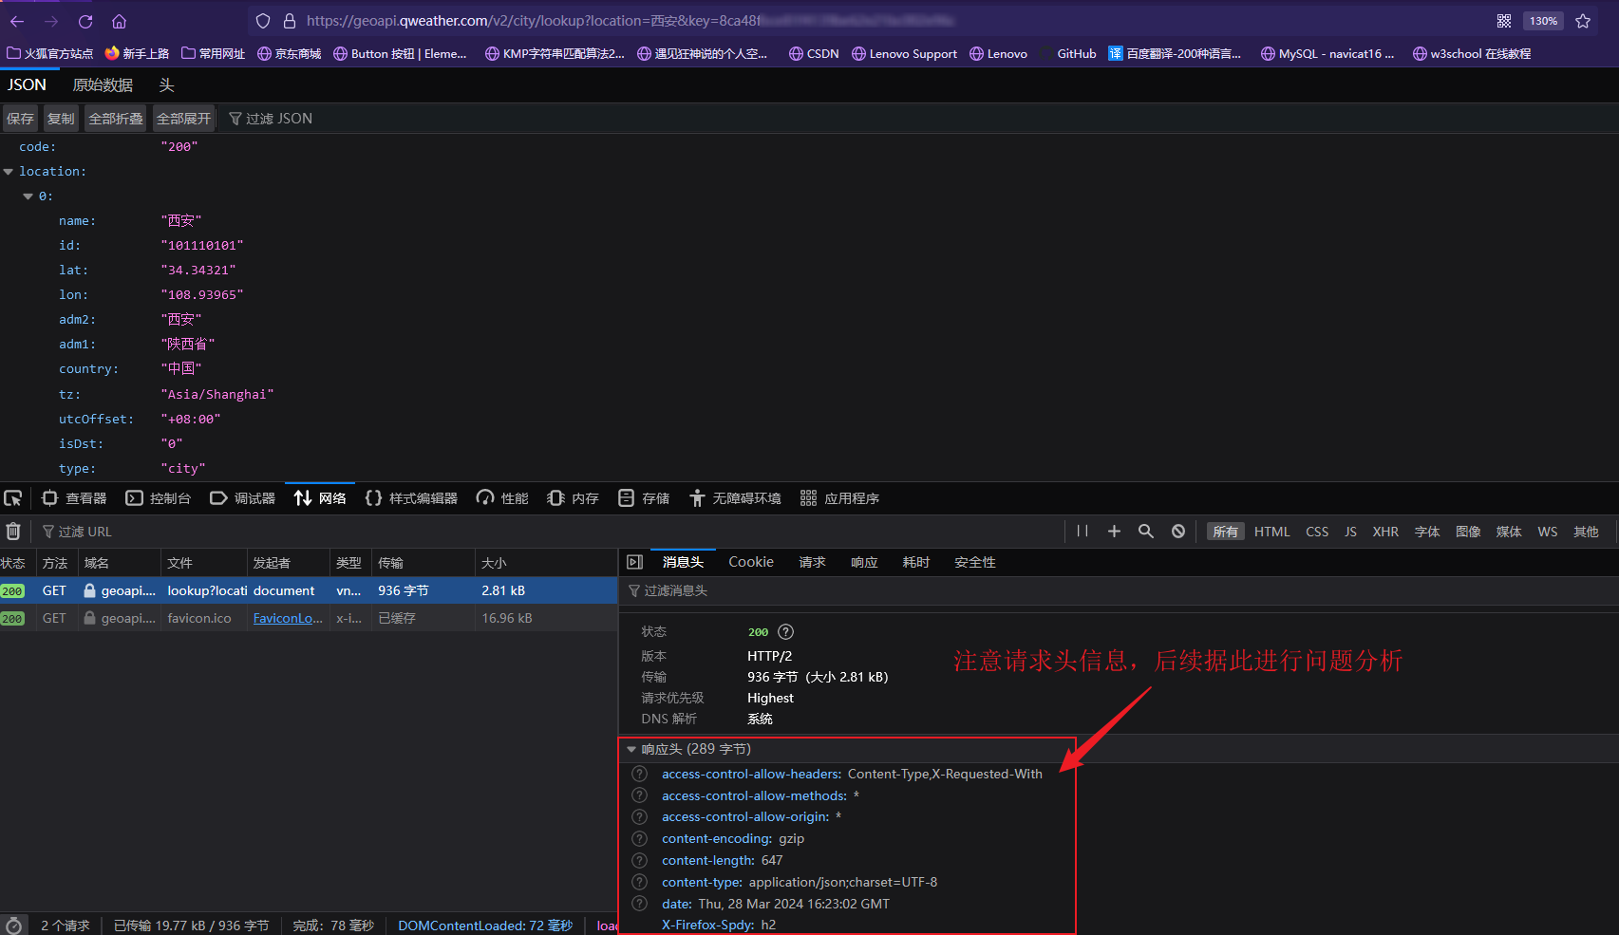Filter requests by CSS
This screenshot has width=1619, height=935.
click(x=1317, y=532)
